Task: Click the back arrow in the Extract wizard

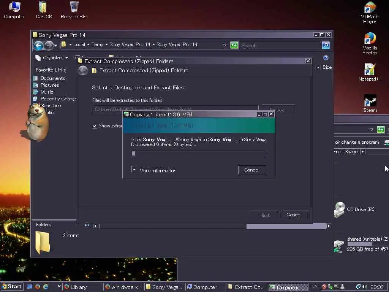Action: pyautogui.click(x=83, y=70)
